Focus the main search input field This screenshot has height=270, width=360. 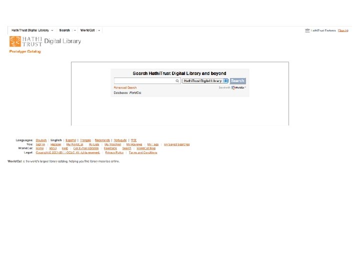click(147, 81)
